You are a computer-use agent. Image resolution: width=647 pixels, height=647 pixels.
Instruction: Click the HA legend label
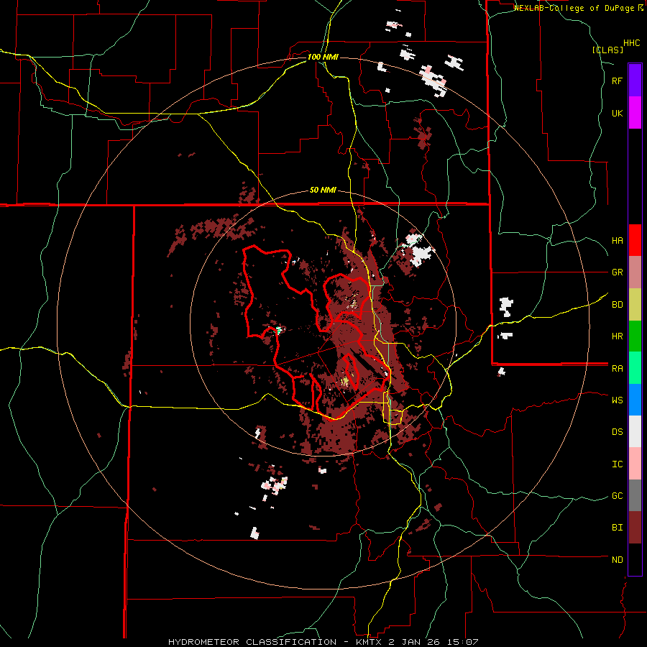[617, 241]
